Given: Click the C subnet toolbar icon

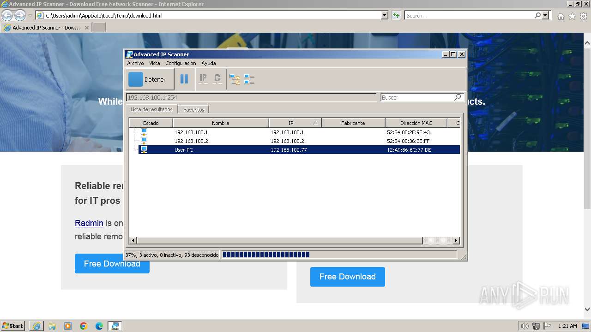Looking at the screenshot, I should (x=217, y=79).
